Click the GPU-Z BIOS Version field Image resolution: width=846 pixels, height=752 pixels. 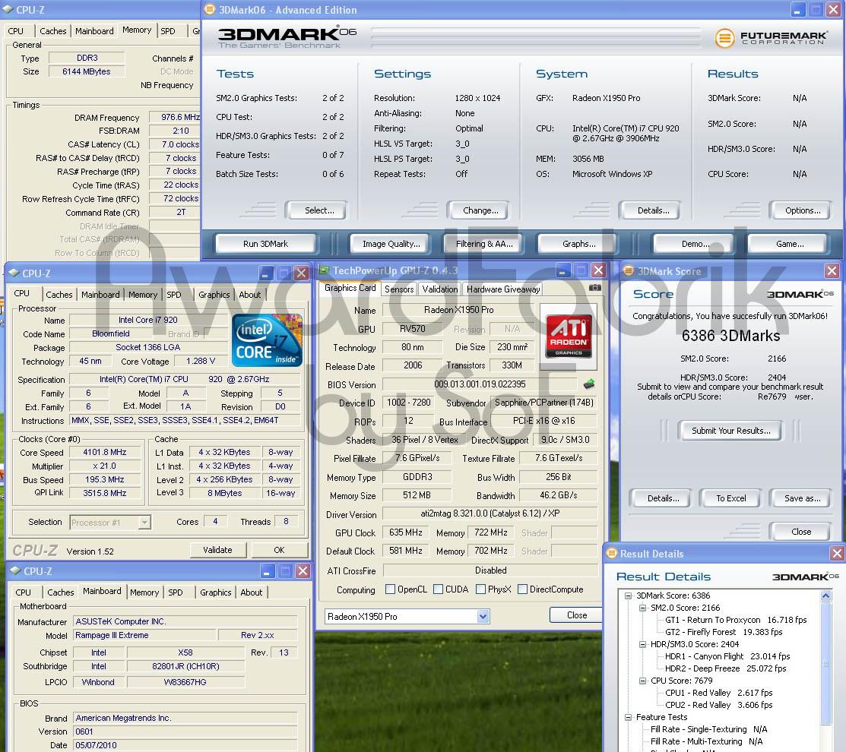tap(480, 384)
